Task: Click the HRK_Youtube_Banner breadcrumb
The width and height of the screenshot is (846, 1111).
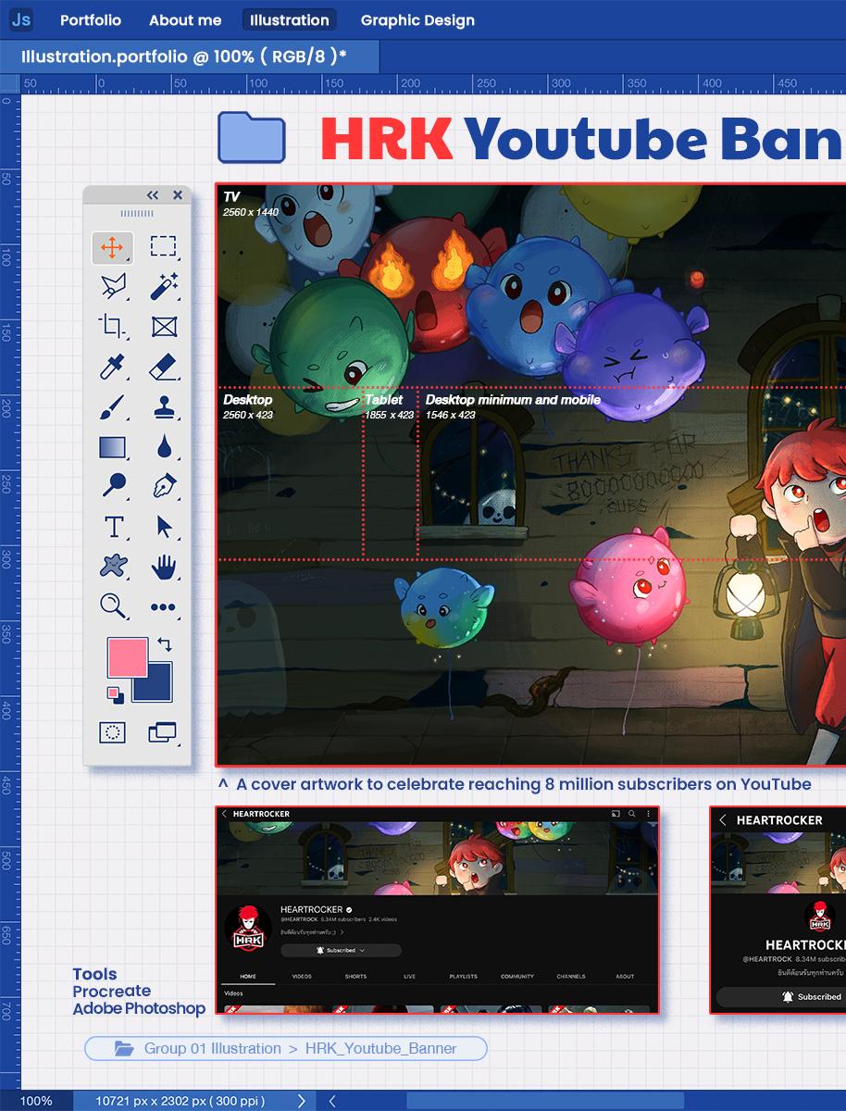Action: [x=380, y=1049]
